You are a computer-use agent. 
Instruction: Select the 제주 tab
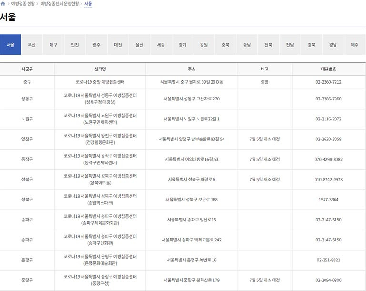355,45
